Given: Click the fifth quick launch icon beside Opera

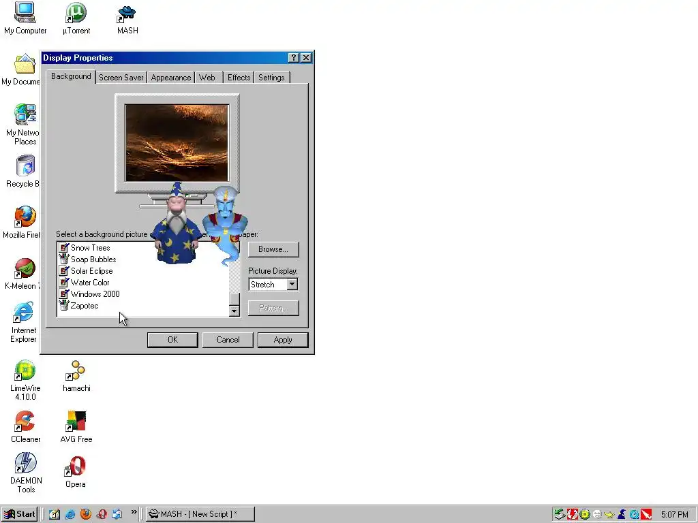Looking at the screenshot, I should 117,514.
